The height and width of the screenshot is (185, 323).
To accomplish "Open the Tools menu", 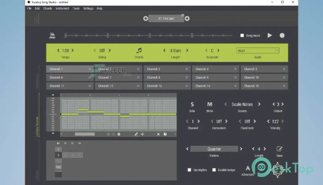I will coord(76,8).
